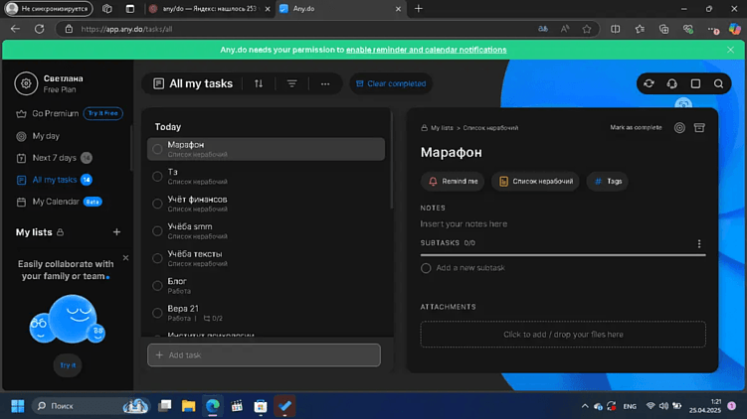This screenshot has height=419, width=747.
Task: Click the Remind me button
Action: pos(453,181)
